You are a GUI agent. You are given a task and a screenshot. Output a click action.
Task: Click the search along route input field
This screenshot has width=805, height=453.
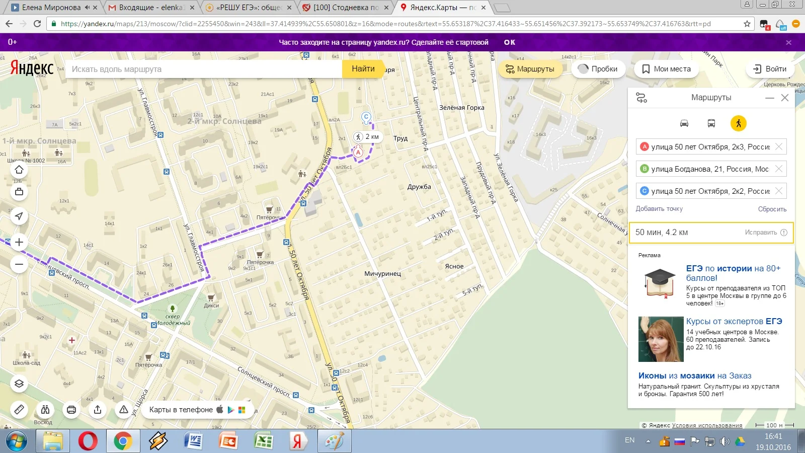(x=204, y=69)
